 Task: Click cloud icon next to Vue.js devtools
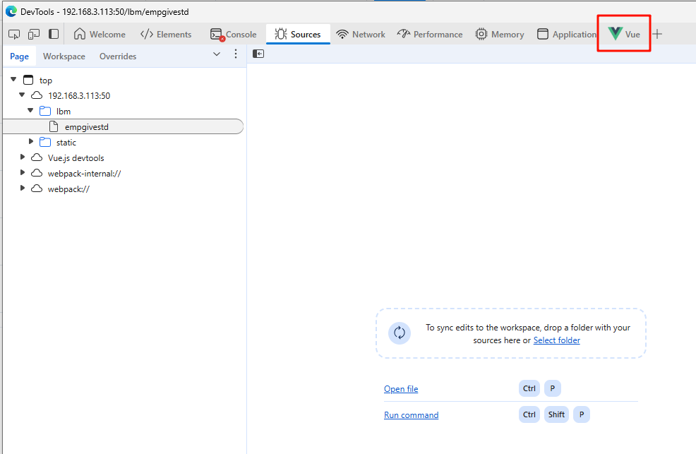click(x=37, y=157)
